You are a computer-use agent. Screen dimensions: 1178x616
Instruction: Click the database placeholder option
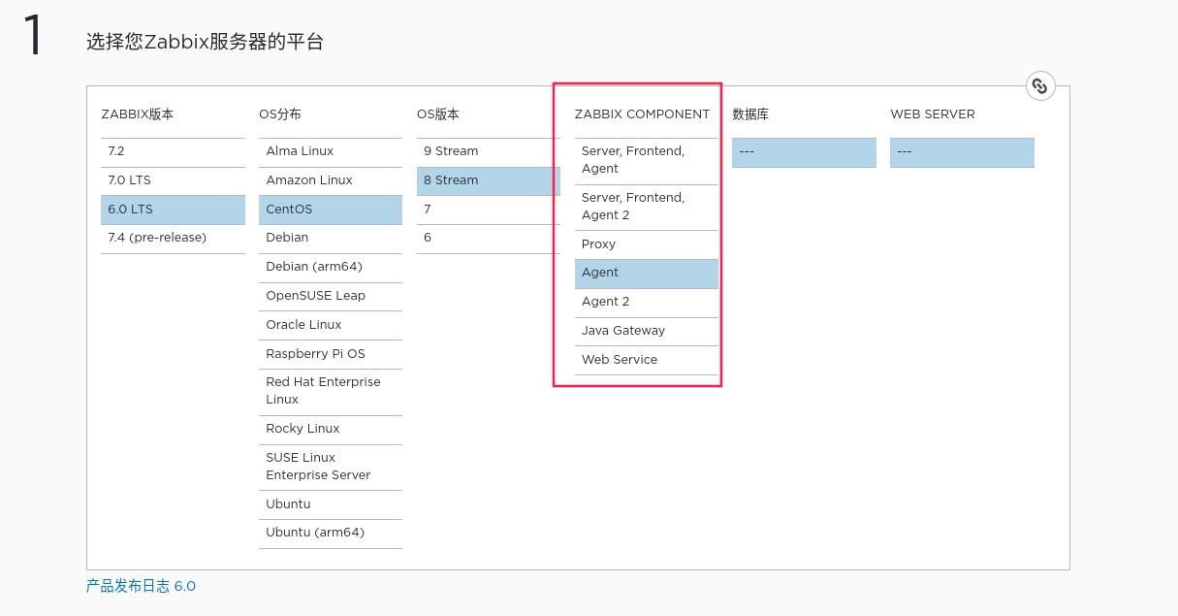pos(804,152)
